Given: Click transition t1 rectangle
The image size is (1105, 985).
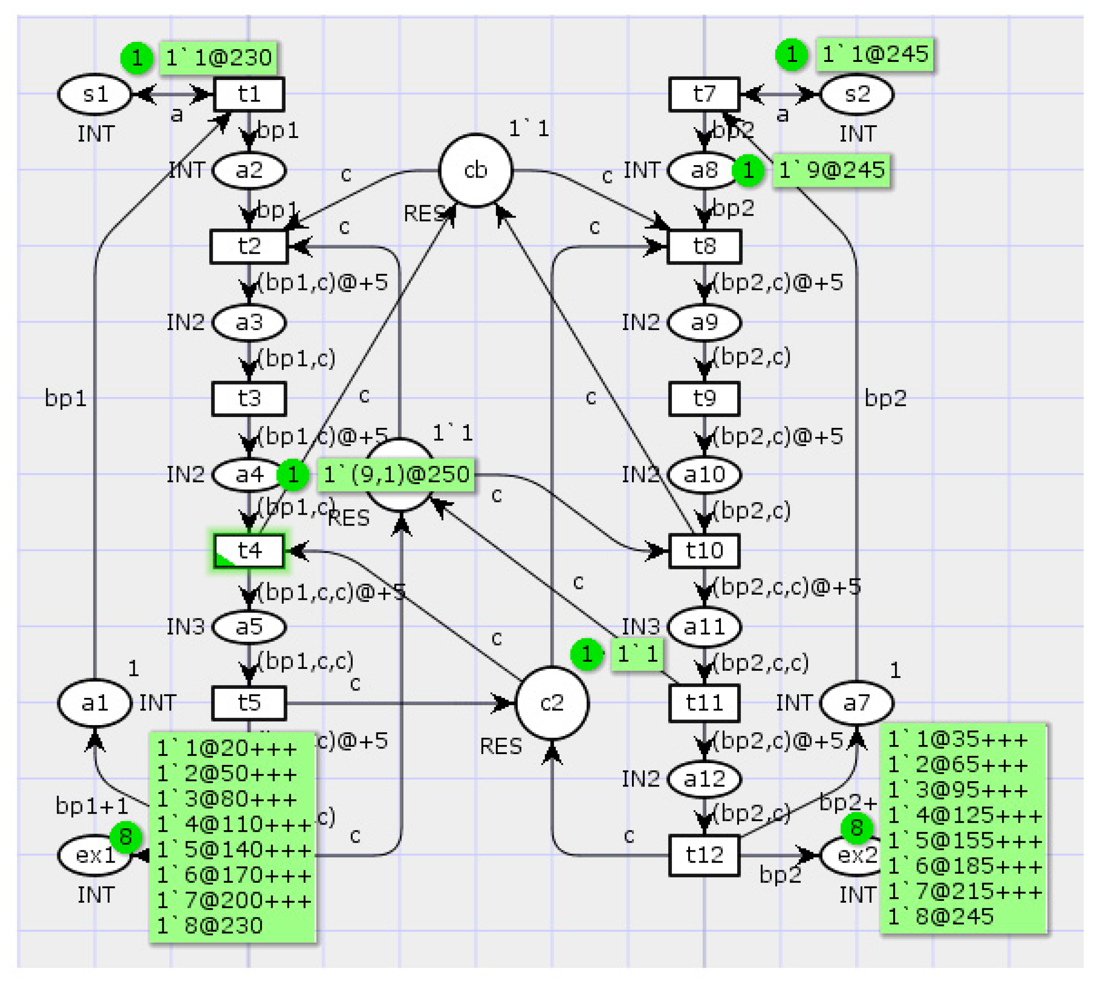Looking at the screenshot, I should 249,94.
